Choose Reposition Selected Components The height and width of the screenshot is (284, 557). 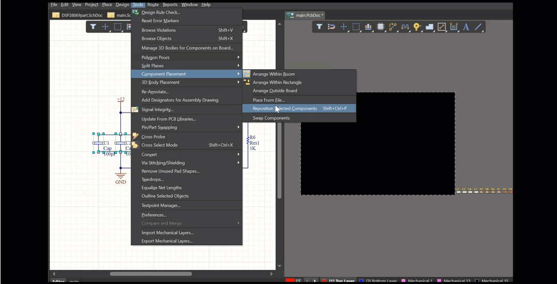[299, 108]
